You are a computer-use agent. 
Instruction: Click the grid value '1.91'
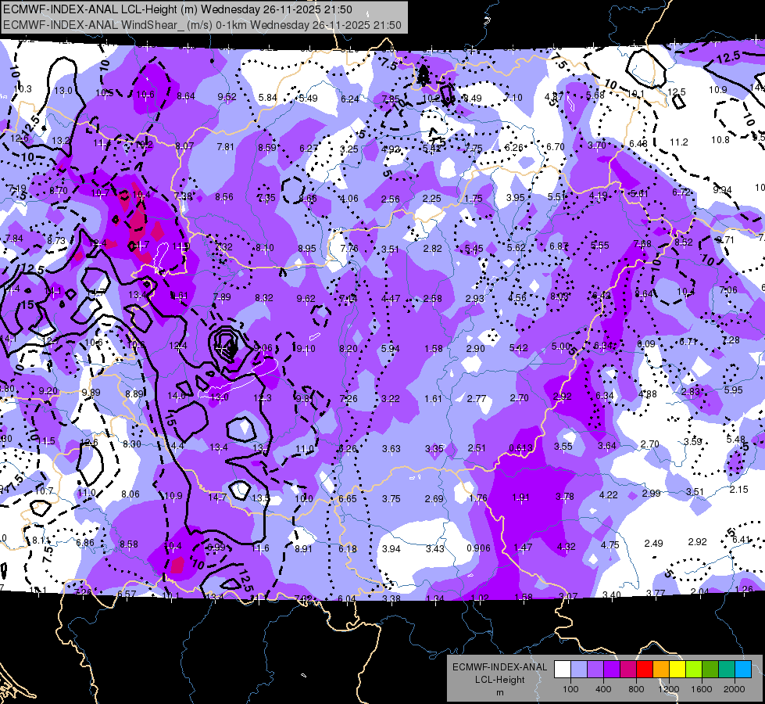point(520,497)
